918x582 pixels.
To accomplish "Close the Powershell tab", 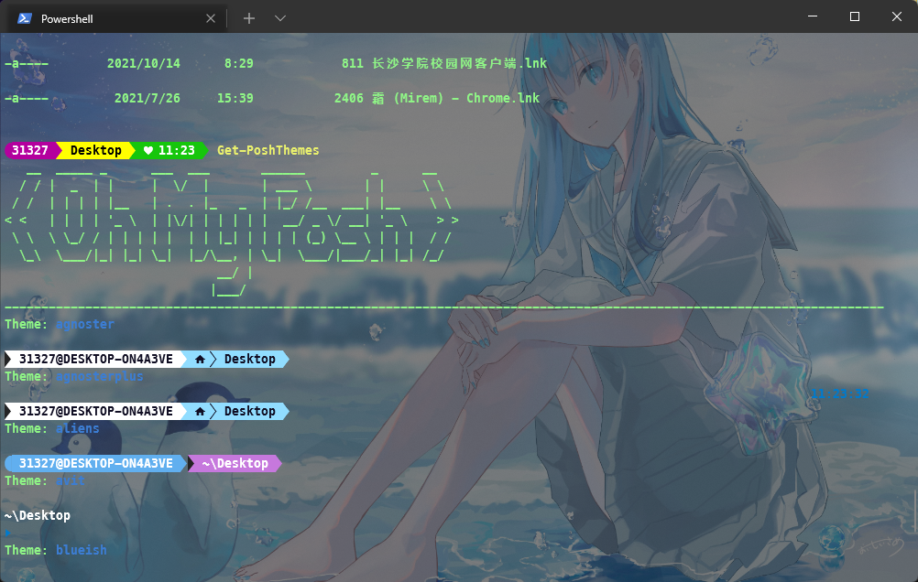I will pyautogui.click(x=211, y=18).
